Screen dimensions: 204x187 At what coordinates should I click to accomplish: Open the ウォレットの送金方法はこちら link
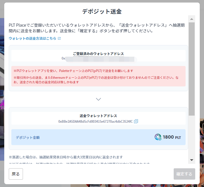click(x=32, y=38)
